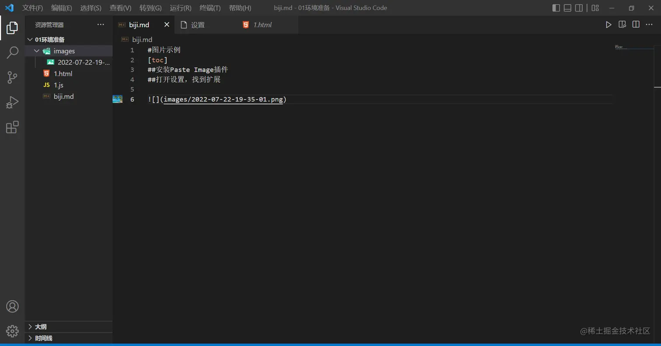Click the ##安装Paste Image插件 line
The image size is (661, 346).
coord(188,70)
